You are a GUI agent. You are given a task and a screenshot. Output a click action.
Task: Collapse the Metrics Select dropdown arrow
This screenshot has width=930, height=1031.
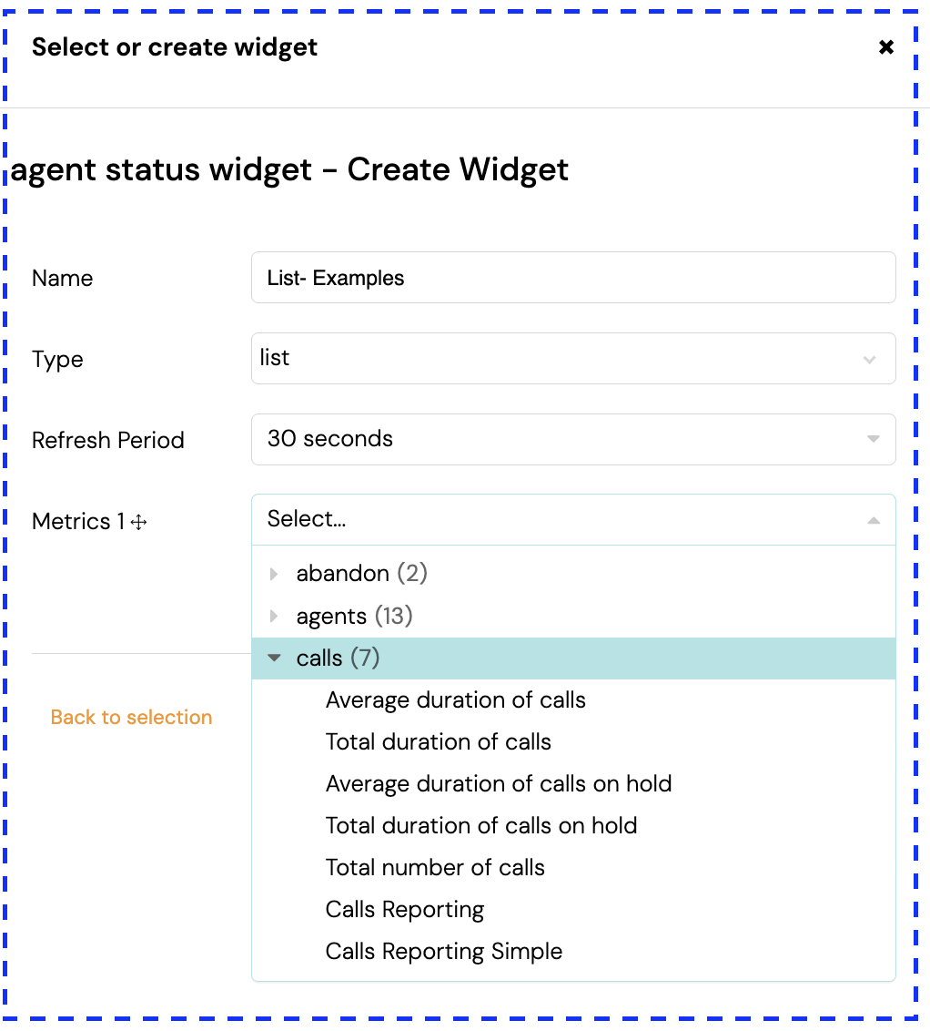click(873, 520)
